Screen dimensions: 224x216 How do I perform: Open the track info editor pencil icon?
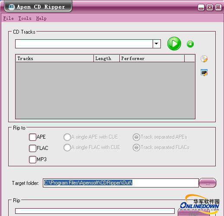click(x=204, y=73)
